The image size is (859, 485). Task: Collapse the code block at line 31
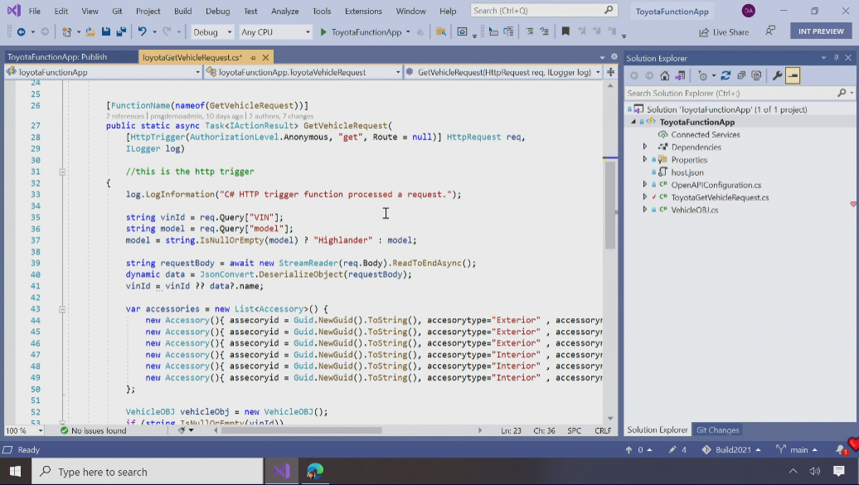pos(62,172)
